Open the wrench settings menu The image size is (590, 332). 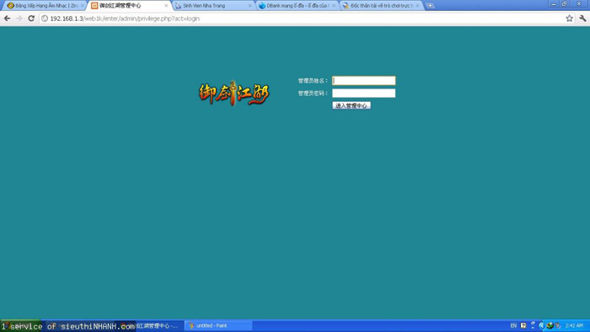(x=582, y=19)
